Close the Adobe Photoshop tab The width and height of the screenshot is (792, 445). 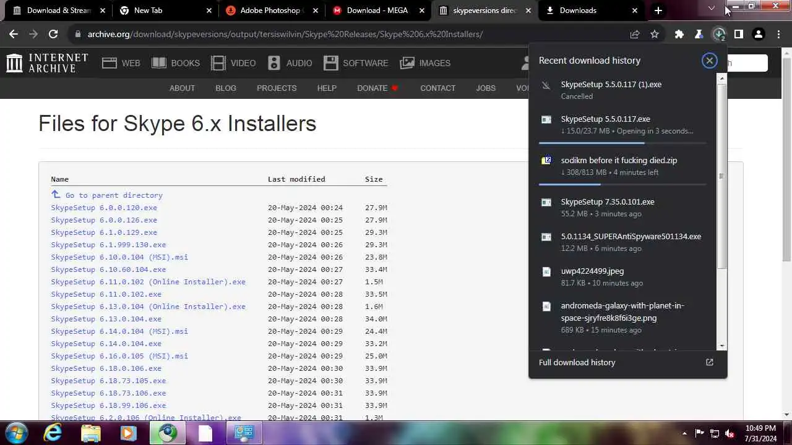(315, 11)
